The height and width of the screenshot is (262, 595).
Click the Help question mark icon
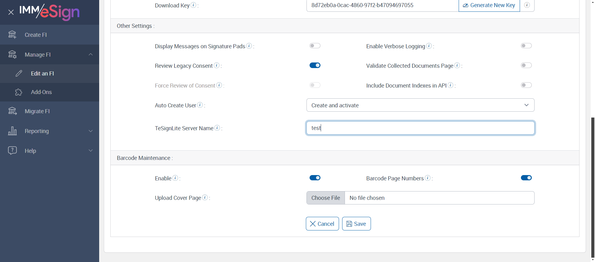click(x=12, y=151)
